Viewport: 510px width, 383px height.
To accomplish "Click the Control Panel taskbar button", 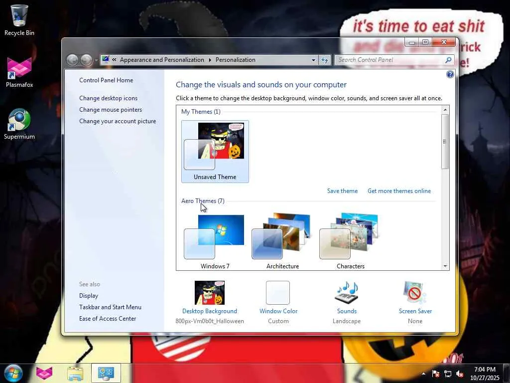I will point(106,373).
